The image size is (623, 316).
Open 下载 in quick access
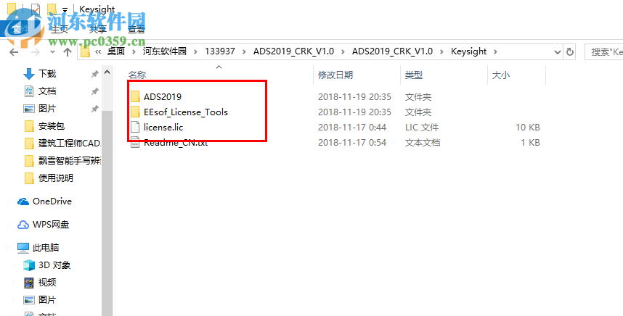47,74
